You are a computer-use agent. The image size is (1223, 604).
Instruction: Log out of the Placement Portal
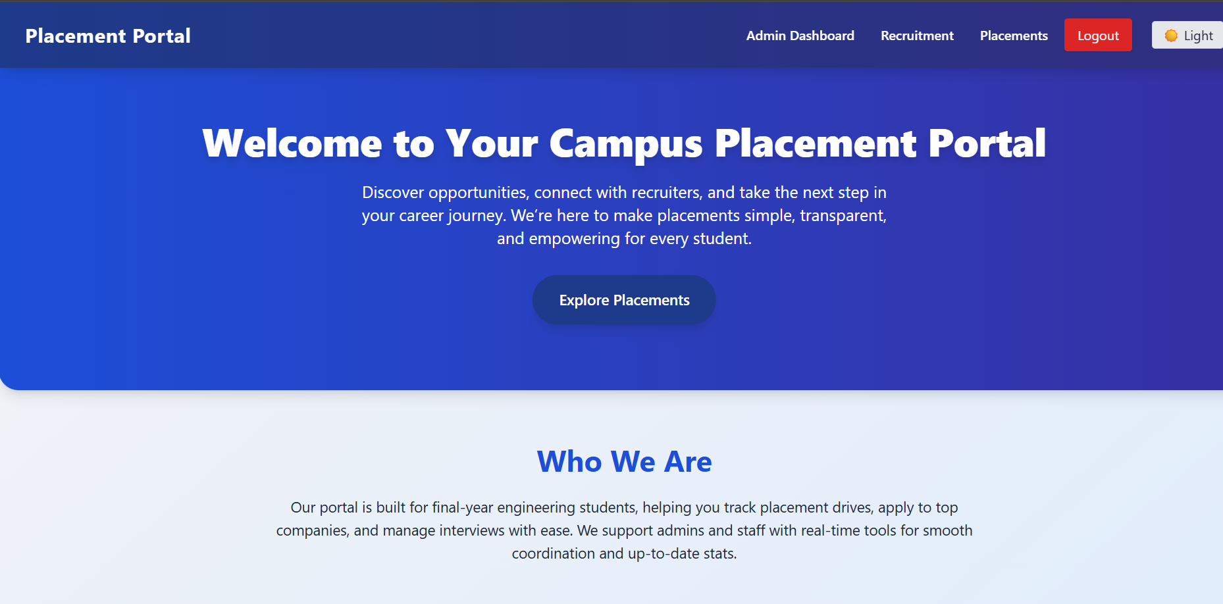tap(1097, 35)
